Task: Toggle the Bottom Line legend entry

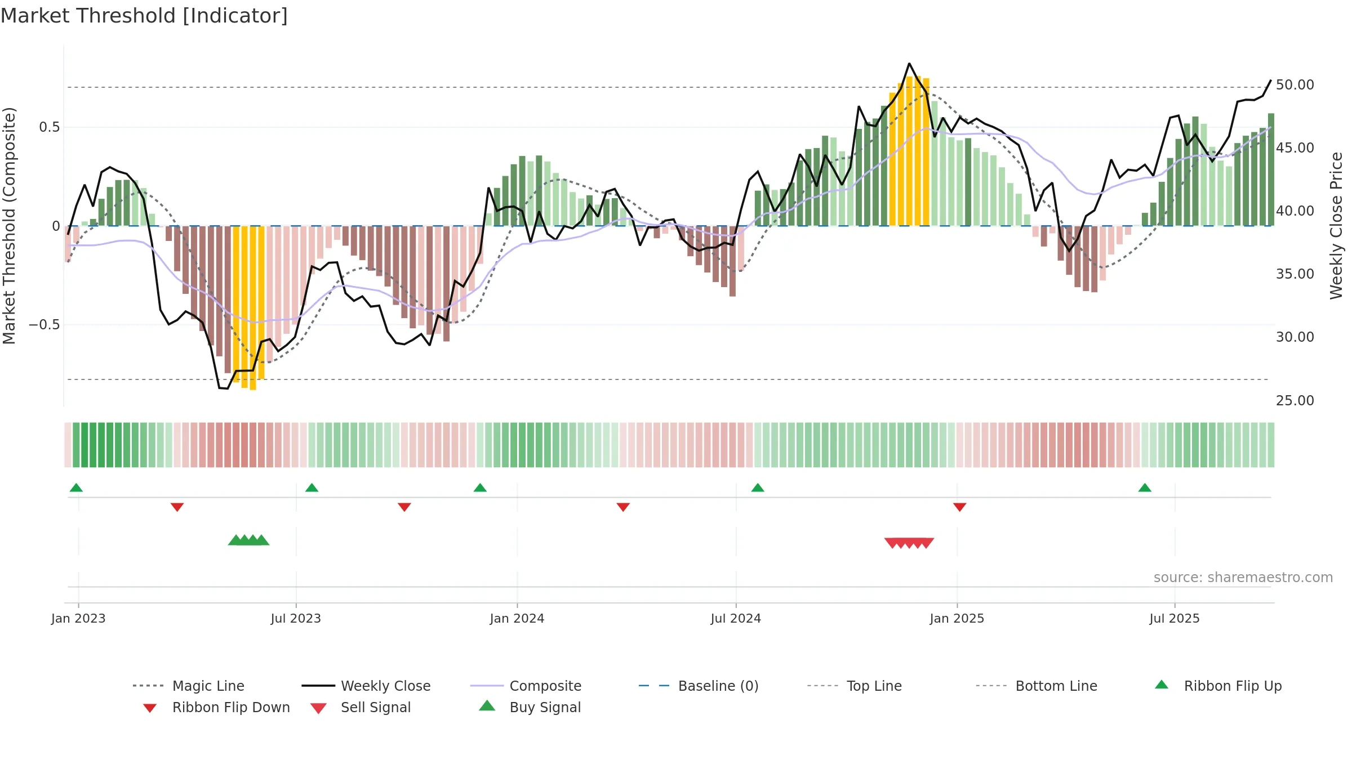Action: point(1037,686)
